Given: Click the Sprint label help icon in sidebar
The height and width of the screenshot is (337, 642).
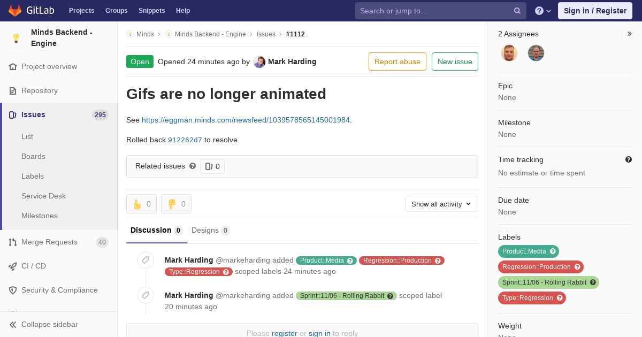Looking at the screenshot, I should (593, 282).
